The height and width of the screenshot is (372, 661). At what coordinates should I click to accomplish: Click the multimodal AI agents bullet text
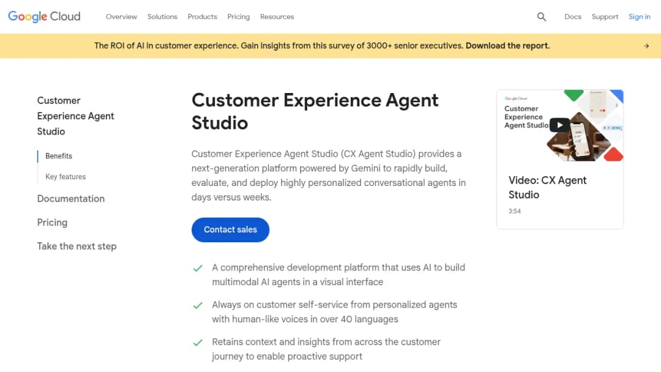point(338,275)
